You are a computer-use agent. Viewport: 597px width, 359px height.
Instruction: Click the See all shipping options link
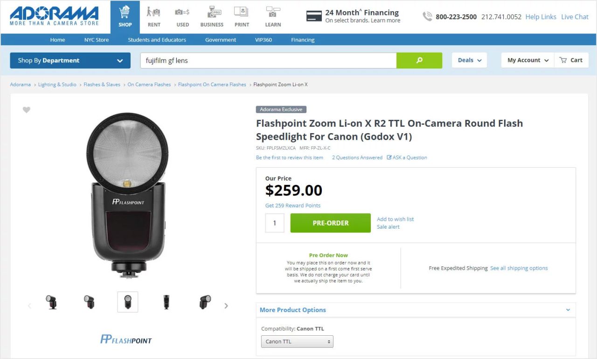click(519, 268)
